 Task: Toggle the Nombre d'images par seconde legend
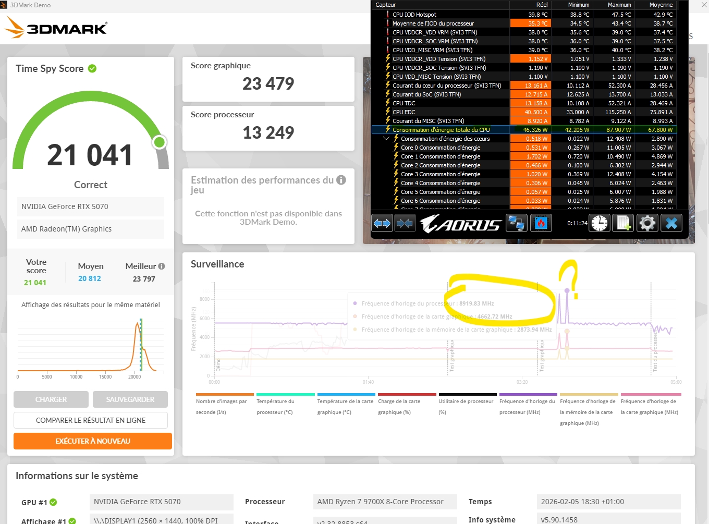click(225, 406)
